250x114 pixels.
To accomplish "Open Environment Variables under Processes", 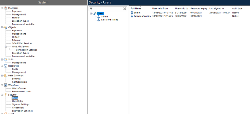I will coord(24,24).
